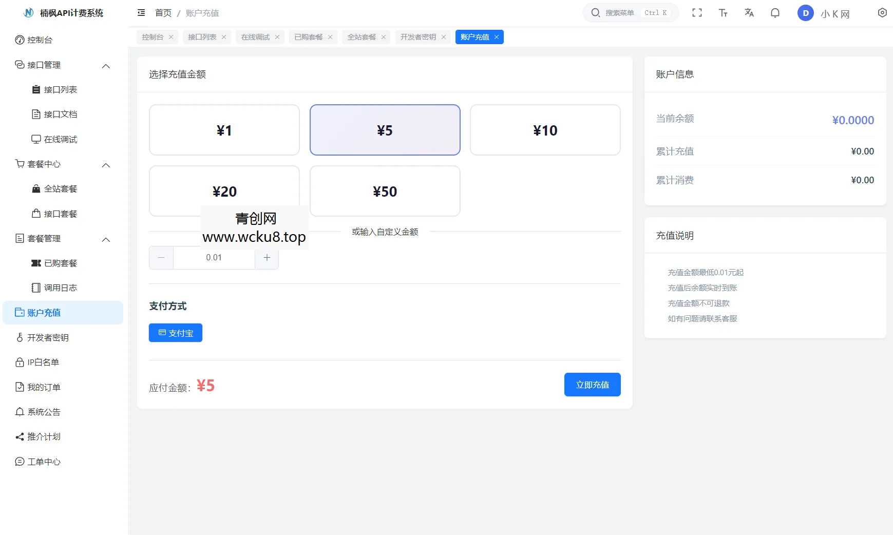Select the ¥1 recharge amount
Screen dimensions: 893x535
pos(224,130)
